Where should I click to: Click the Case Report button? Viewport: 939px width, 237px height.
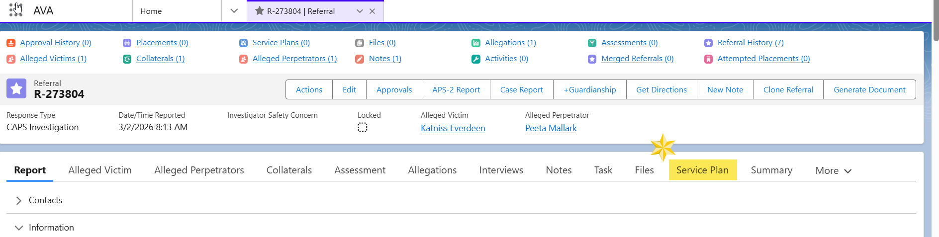click(x=522, y=89)
